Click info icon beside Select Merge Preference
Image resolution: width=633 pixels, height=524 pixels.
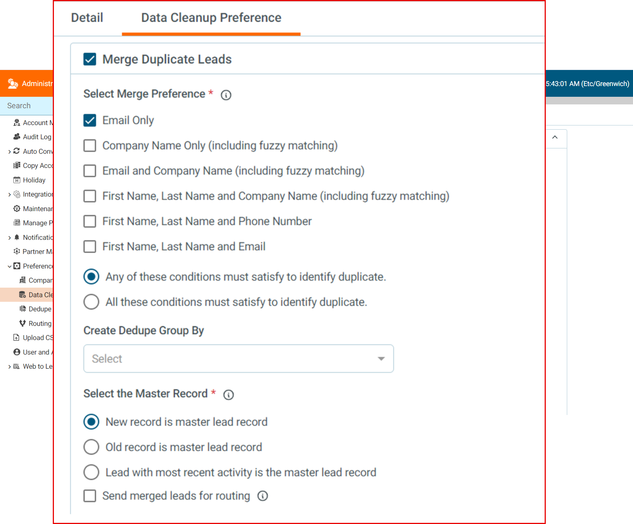226,95
